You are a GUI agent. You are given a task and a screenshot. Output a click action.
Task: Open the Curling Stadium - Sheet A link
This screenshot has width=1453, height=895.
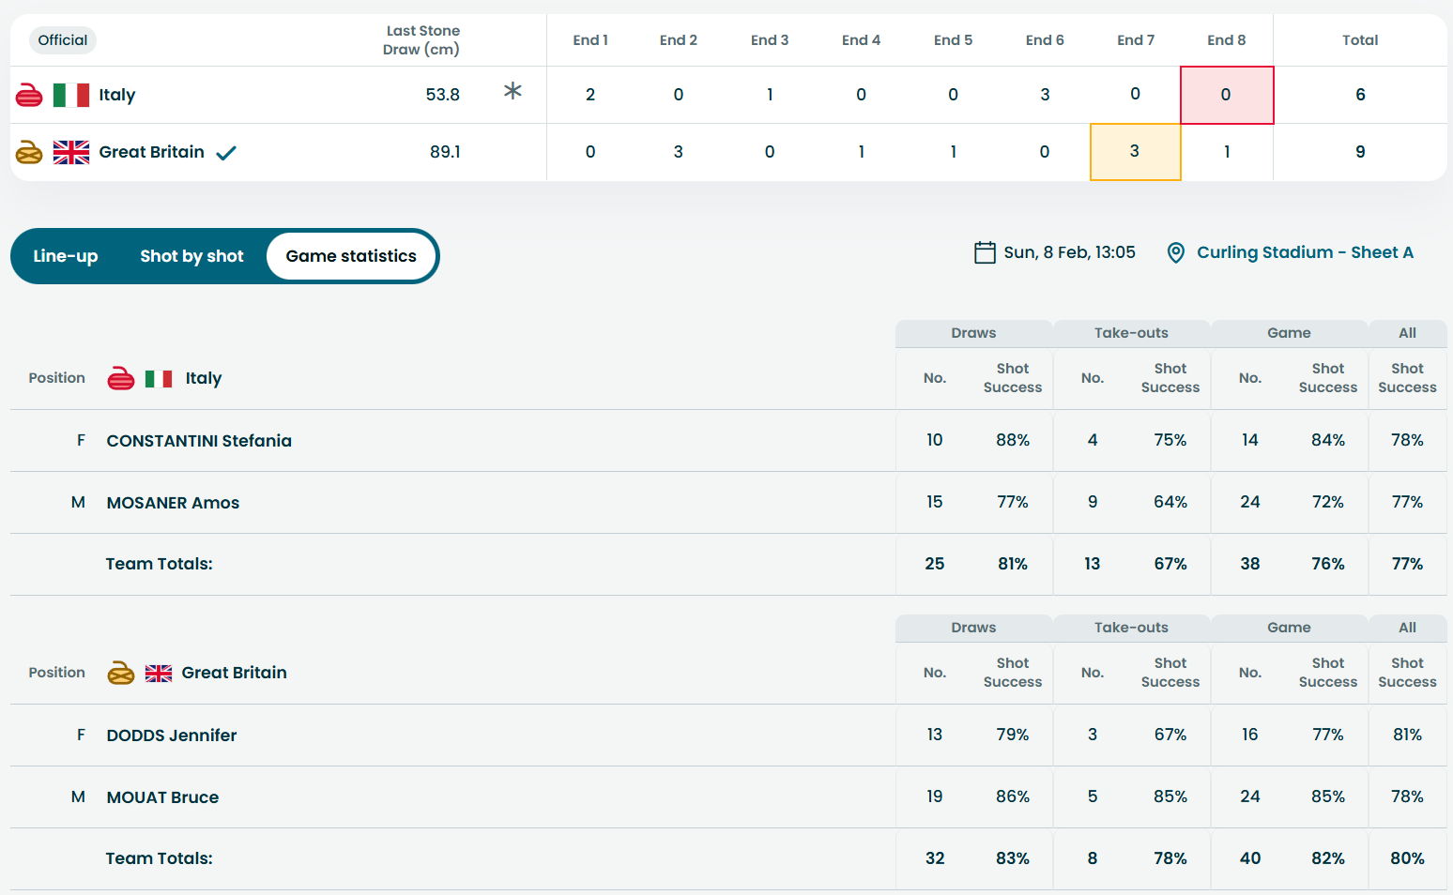(x=1305, y=252)
